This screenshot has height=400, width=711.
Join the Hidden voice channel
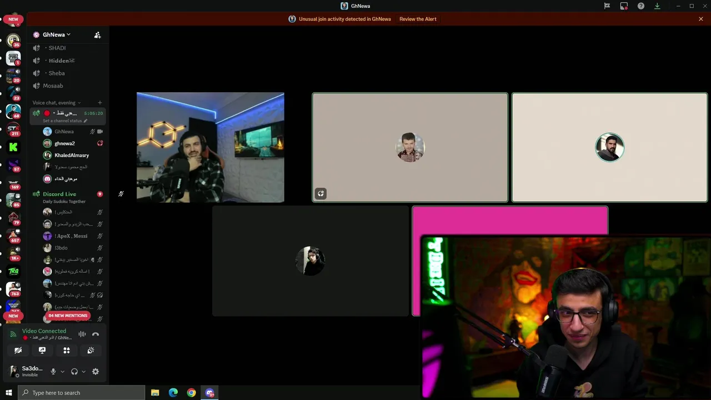(x=68, y=61)
